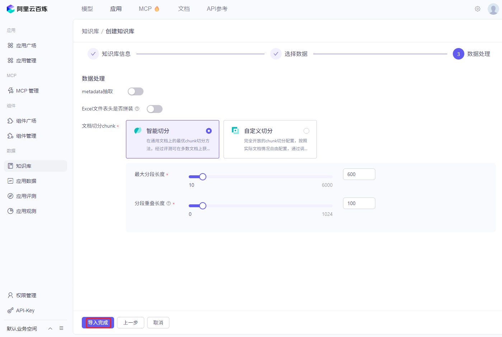This screenshot has width=502, height=337.
Task: Click the 应用管理 sidebar icon
Action: point(10,61)
